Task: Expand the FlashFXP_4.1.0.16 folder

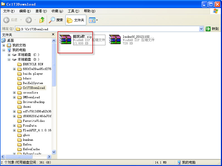Action: click(x=14, y=130)
